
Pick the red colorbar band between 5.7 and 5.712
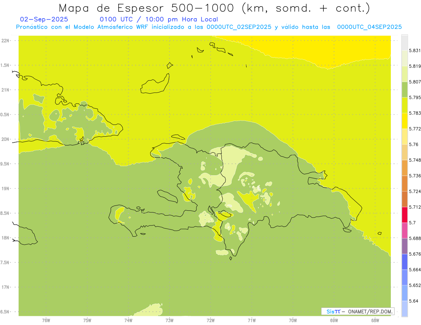point(405,215)
